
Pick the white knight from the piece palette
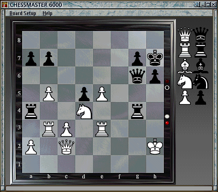pyautogui.click(x=185, y=82)
